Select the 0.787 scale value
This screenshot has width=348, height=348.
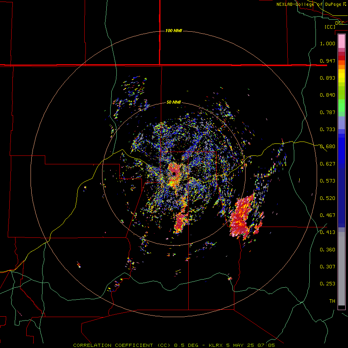(328, 112)
